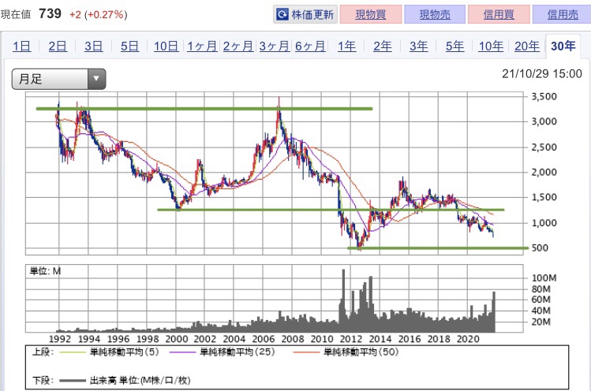591x391 pixels.
Task: Select the 1ヶ月 period tab
Action: [x=202, y=46]
